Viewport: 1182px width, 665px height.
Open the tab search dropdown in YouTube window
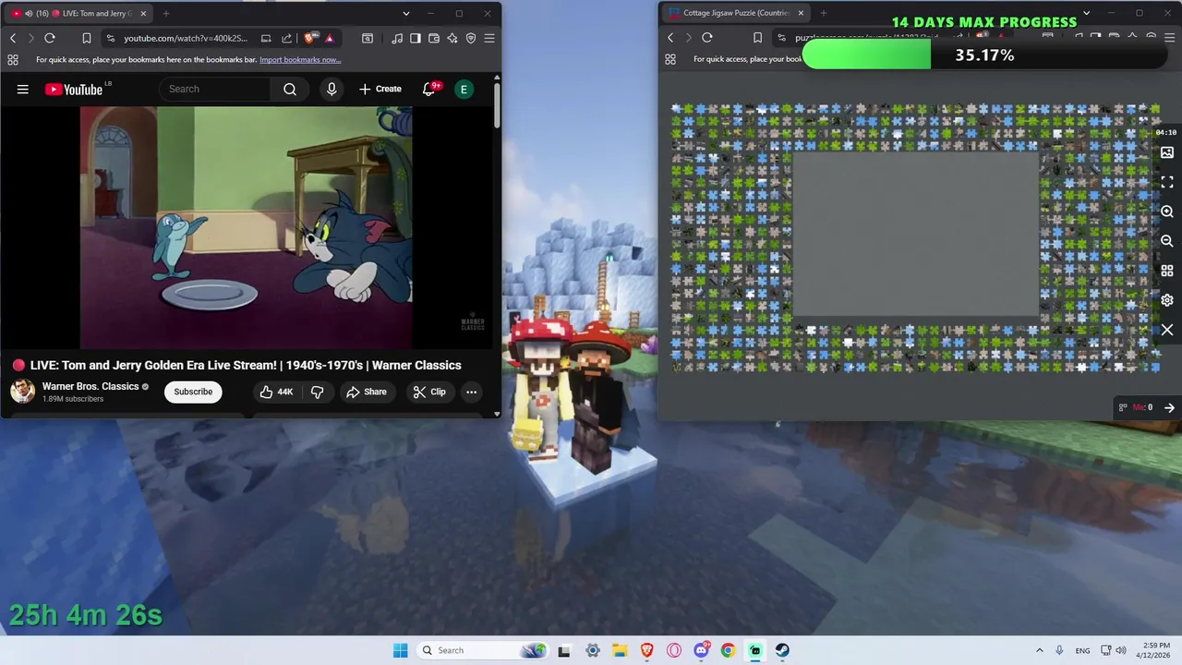pyautogui.click(x=405, y=14)
